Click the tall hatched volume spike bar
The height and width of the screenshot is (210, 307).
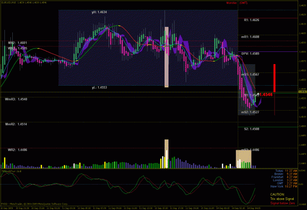167,154
